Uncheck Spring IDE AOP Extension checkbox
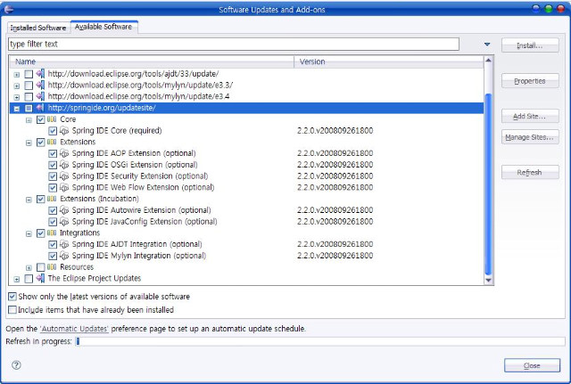The width and height of the screenshot is (571, 384). click(x=53, y=153)
